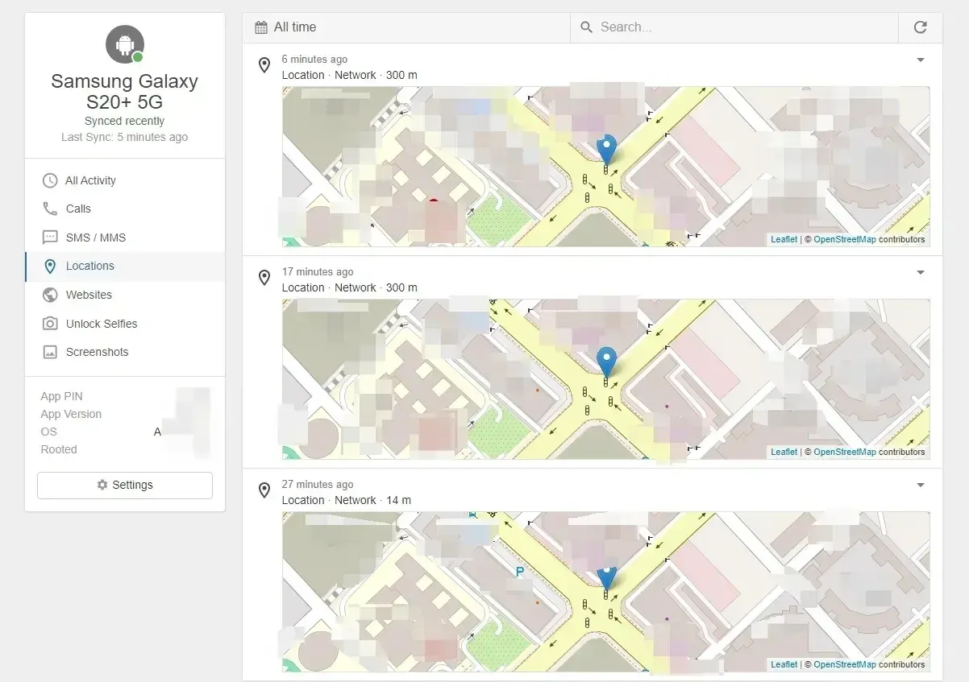
Task: Click the 'Synced recently' status text
Action: [x=125, y=121]
